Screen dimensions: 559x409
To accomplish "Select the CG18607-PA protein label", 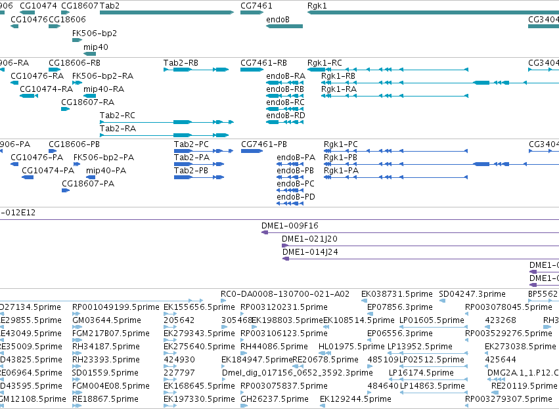I will pos(88,183).
